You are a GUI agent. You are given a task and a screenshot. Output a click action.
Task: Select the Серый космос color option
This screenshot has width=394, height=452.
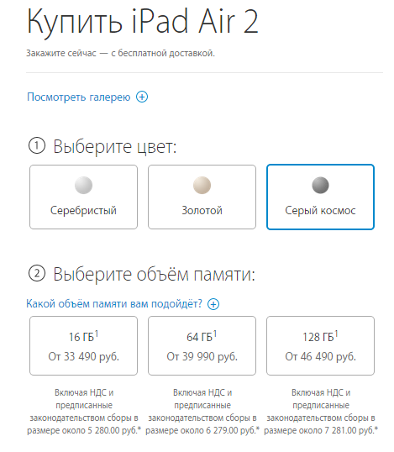321,197
